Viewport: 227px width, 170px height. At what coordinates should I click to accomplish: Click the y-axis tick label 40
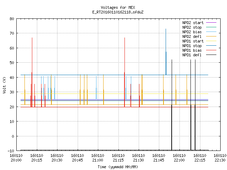(x=12, y=78)
